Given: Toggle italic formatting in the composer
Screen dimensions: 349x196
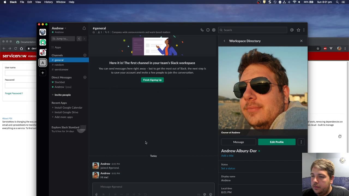Looking at the screenshot, I should (109, 194).
